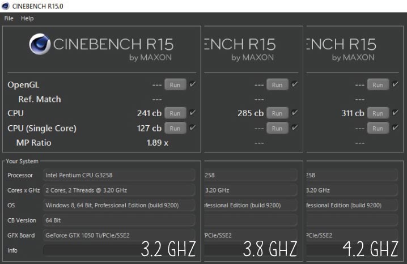This screenshot has width=407, height=264.
Task: Toggle the single core checkbox in the 311 cb panel
Action: pyautogui.click(x=395, y=127)
